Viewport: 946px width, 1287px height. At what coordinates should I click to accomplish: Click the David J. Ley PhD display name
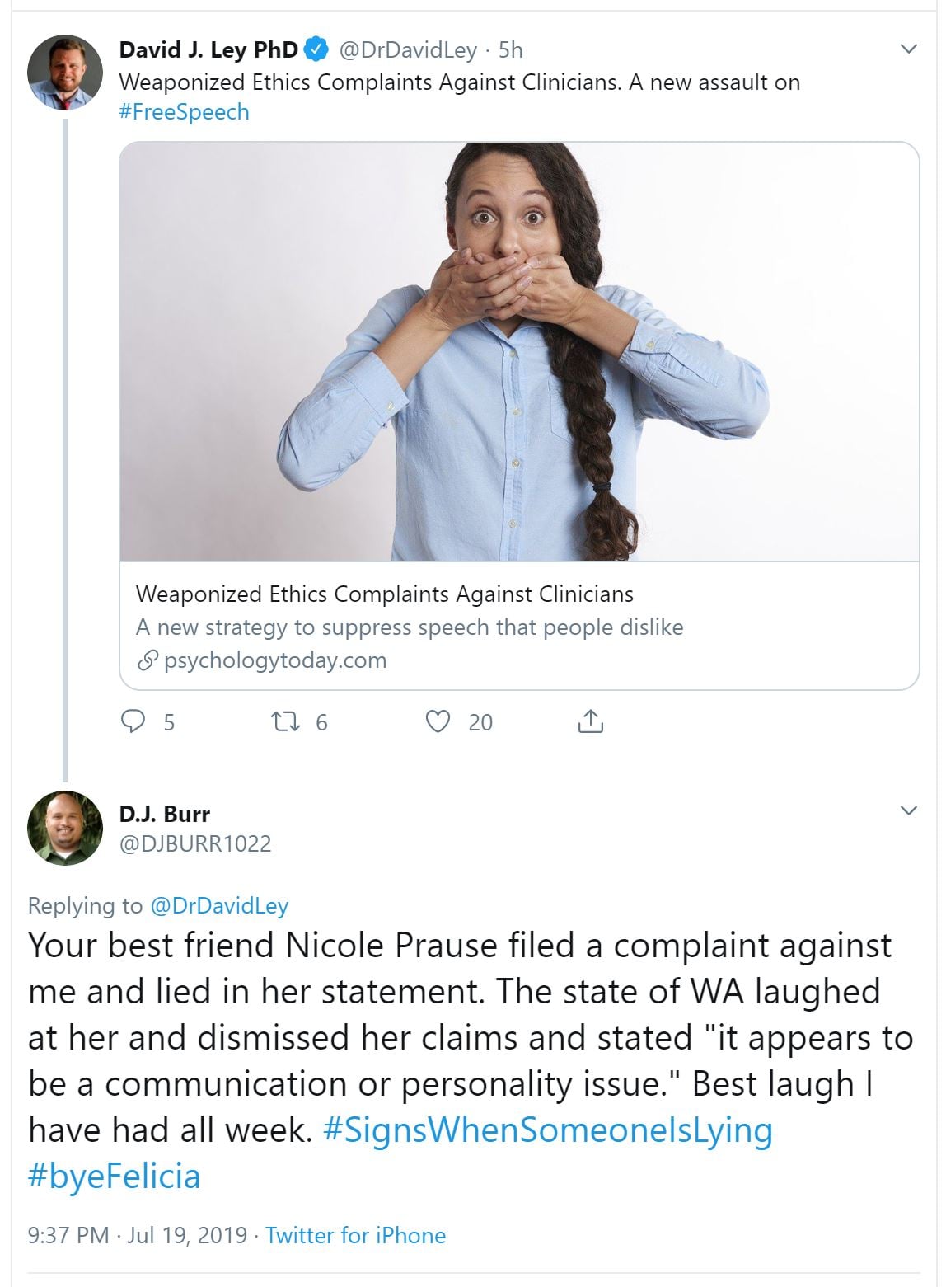click(x=208, y=50)
